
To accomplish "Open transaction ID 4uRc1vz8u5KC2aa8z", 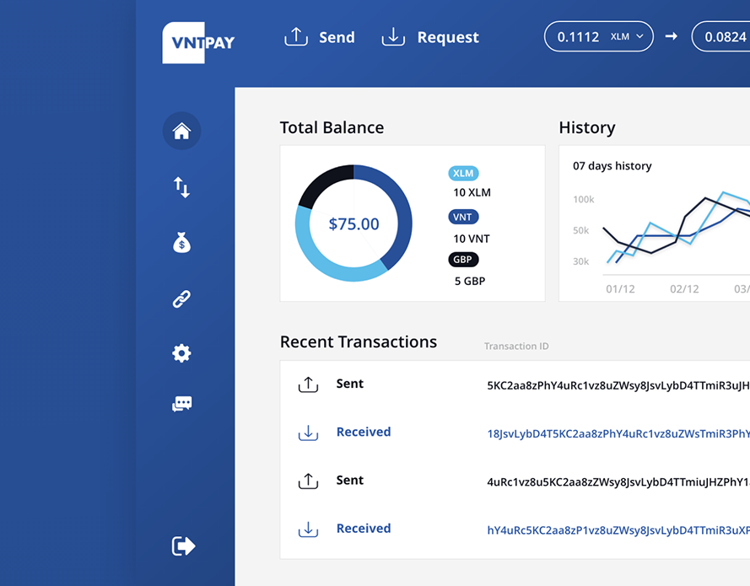I will (618, 482).
